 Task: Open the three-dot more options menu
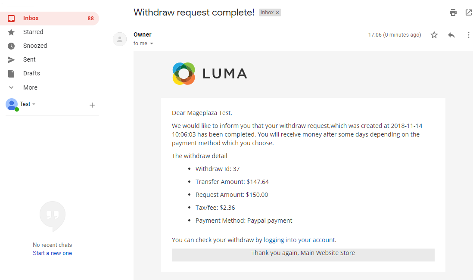coord(469,35)
